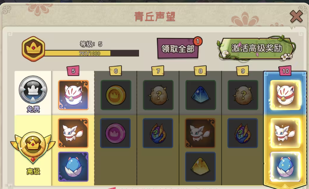The width and height of the screenshot is (309, 189).
Task: Tap the level 5 blue fox-tail egg
Action: (73, 167)
